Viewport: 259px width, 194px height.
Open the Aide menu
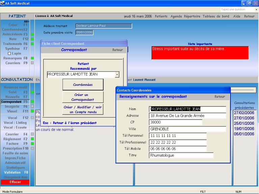(237, 16)
